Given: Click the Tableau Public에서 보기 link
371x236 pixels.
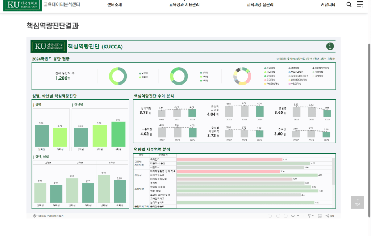Looking at the screenshot, I should (x=48, y=216).
